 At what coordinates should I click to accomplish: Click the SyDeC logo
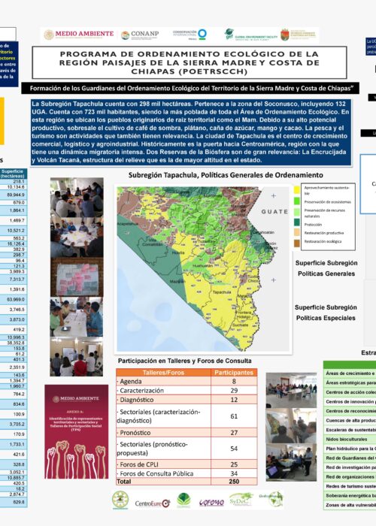pos(241,500)
